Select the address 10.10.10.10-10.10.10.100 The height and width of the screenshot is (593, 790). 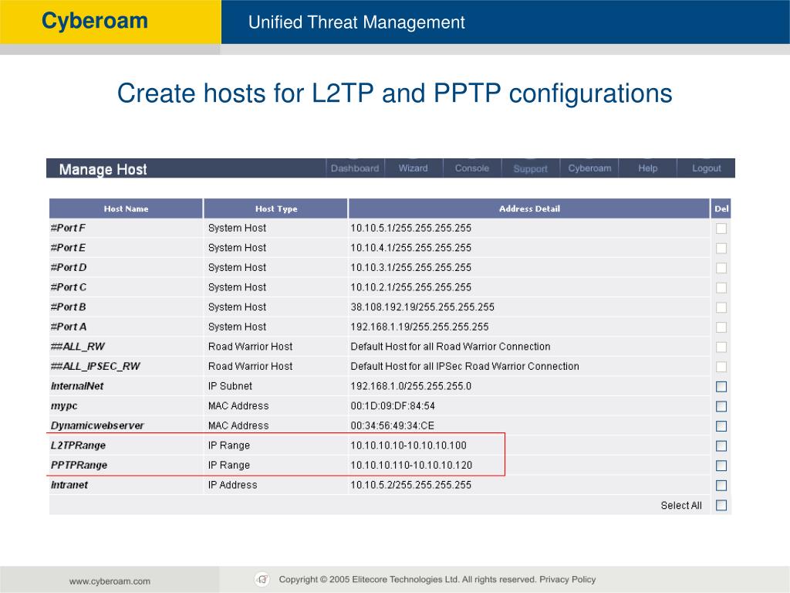[x=409, y=446]
